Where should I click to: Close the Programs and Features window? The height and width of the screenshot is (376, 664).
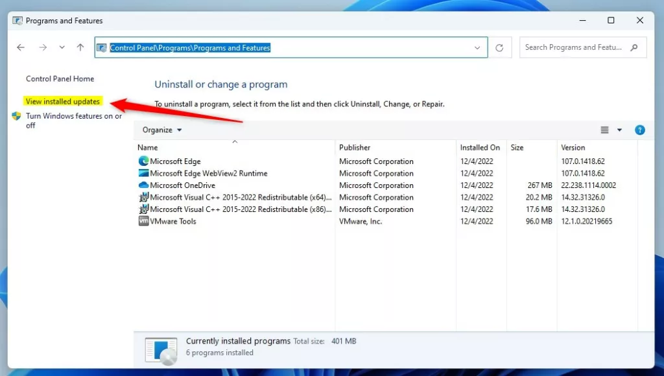click(x=640, y=20)
